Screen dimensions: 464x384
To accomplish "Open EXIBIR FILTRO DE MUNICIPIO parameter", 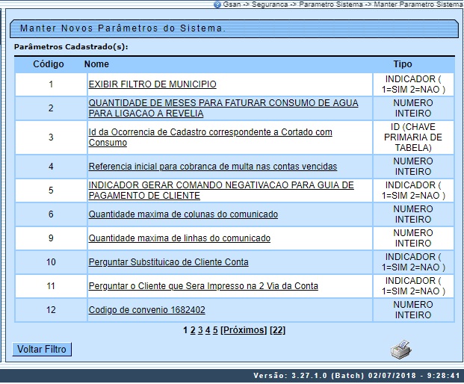I will 152,84.
